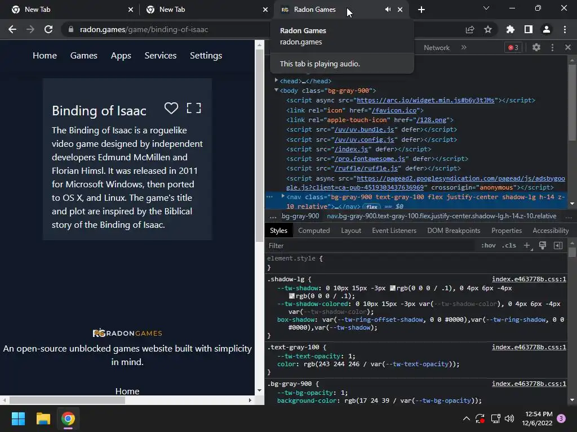
Task: Mute audio via speaker icon on Radon Games tab
Action: (x=388, y=10)
